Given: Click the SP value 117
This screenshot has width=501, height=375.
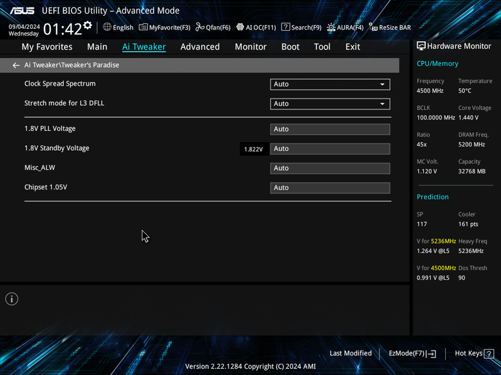Looking at the screenshot, I should point(422,224).
